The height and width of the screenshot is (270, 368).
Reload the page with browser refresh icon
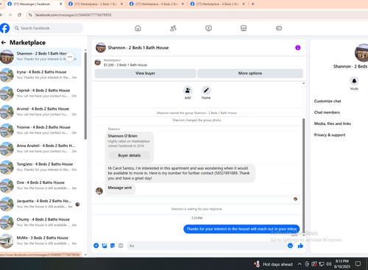19,15
